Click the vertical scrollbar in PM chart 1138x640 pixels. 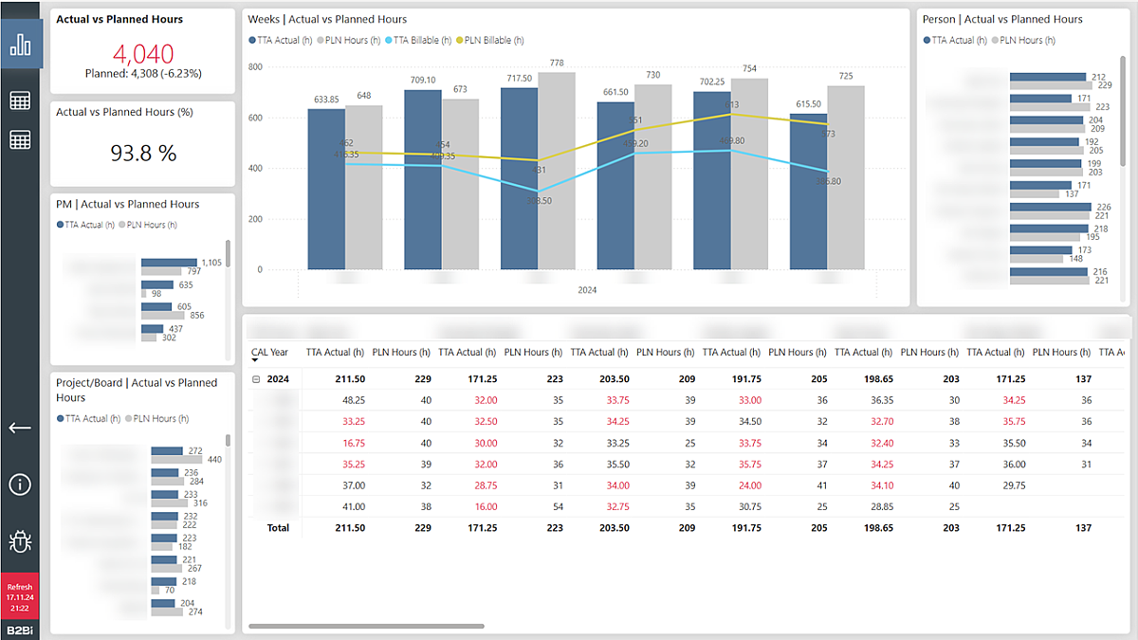click(228, 252)
